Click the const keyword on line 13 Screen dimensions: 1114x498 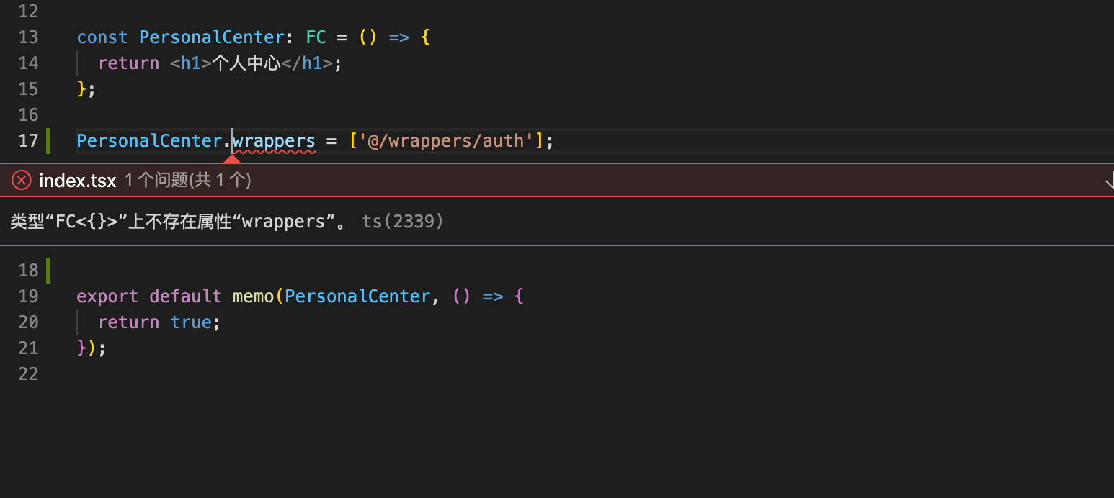pos(102,37)
